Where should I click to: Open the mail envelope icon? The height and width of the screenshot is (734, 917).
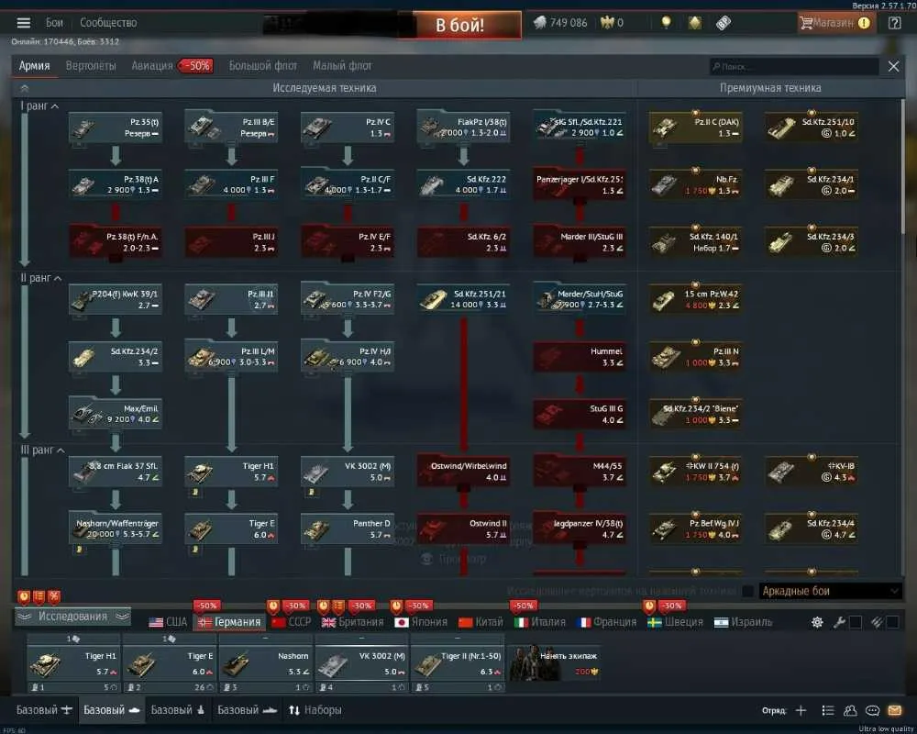895,710
